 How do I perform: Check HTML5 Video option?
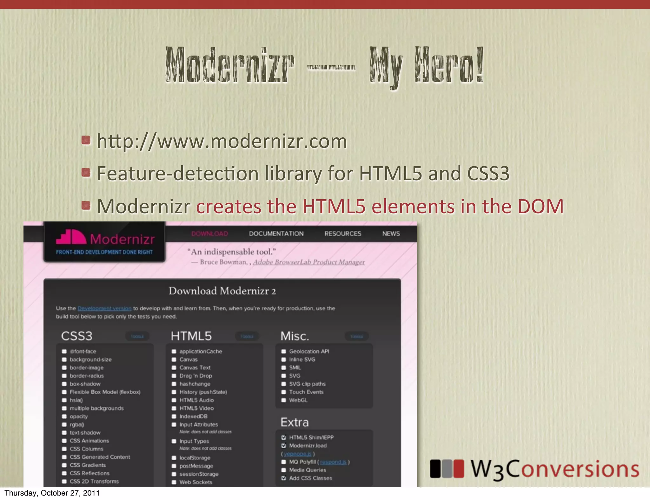point(174,408)
